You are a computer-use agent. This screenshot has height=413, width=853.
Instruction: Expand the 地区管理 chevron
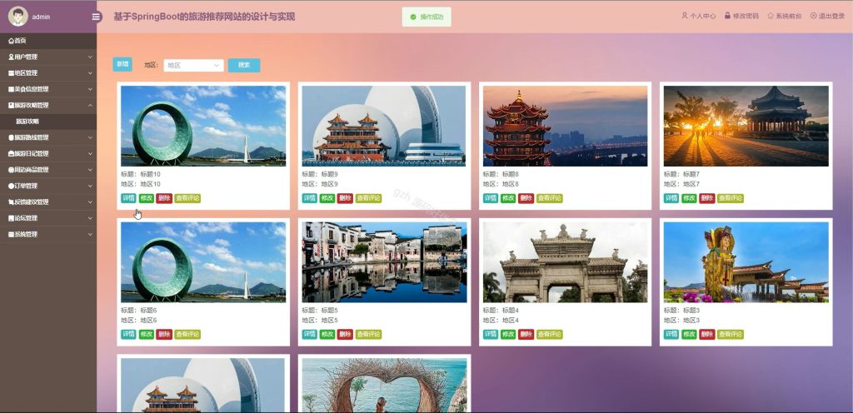pyautogui.click(x=90, y=72)
